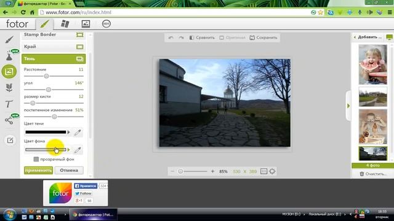Click the Twitter Follow button
Screen dimensions: 394x221
(83, 193)
